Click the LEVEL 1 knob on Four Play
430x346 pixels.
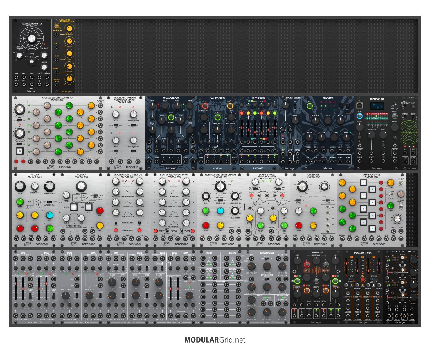(x=413, y=260)
